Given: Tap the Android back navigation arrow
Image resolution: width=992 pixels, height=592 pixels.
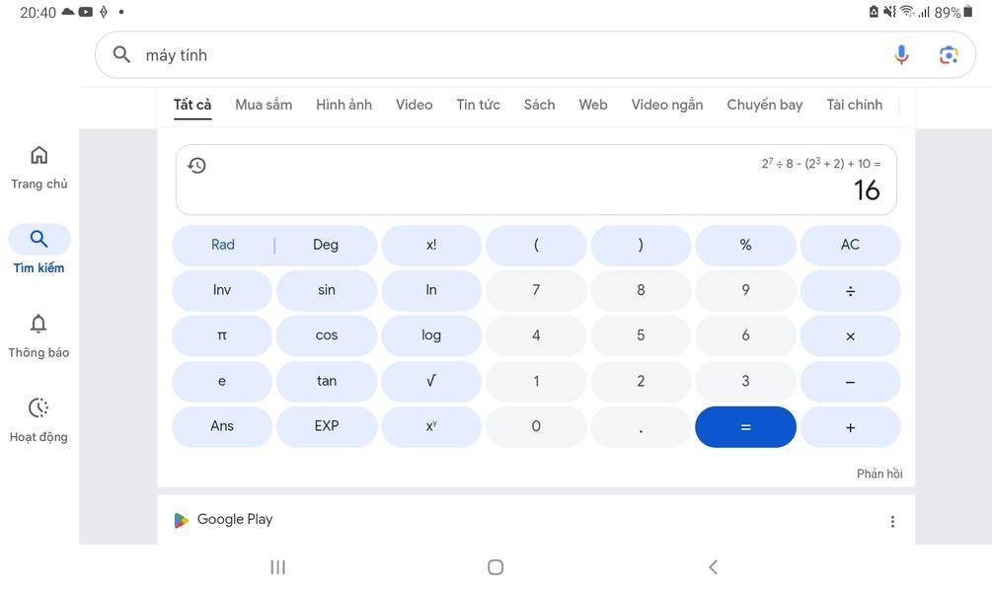Looking at the screenshot, I should coord(713,566).
